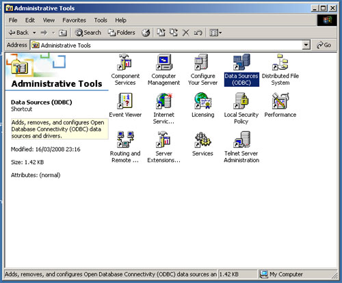Click inside the Address input field

166,45
